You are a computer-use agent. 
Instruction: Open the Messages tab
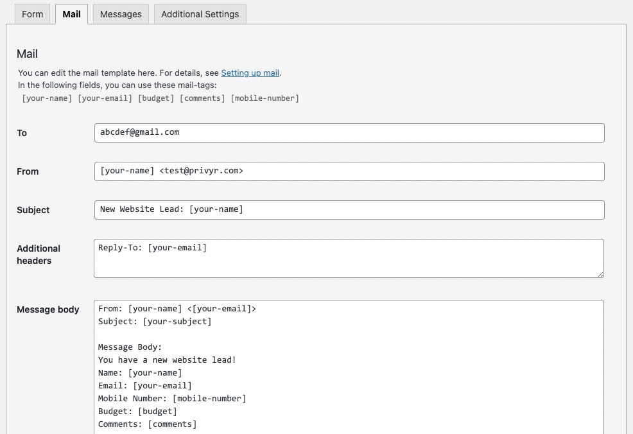point(121,14)
